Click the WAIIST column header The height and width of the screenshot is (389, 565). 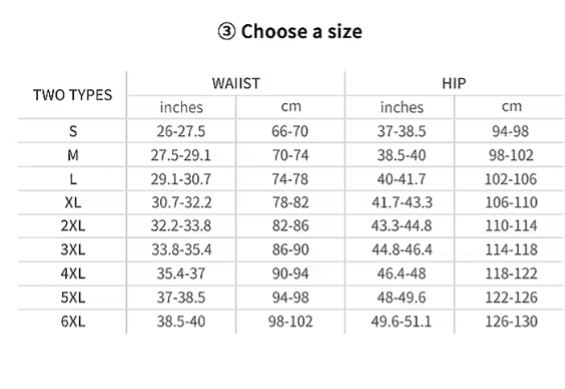click(235, 83)
